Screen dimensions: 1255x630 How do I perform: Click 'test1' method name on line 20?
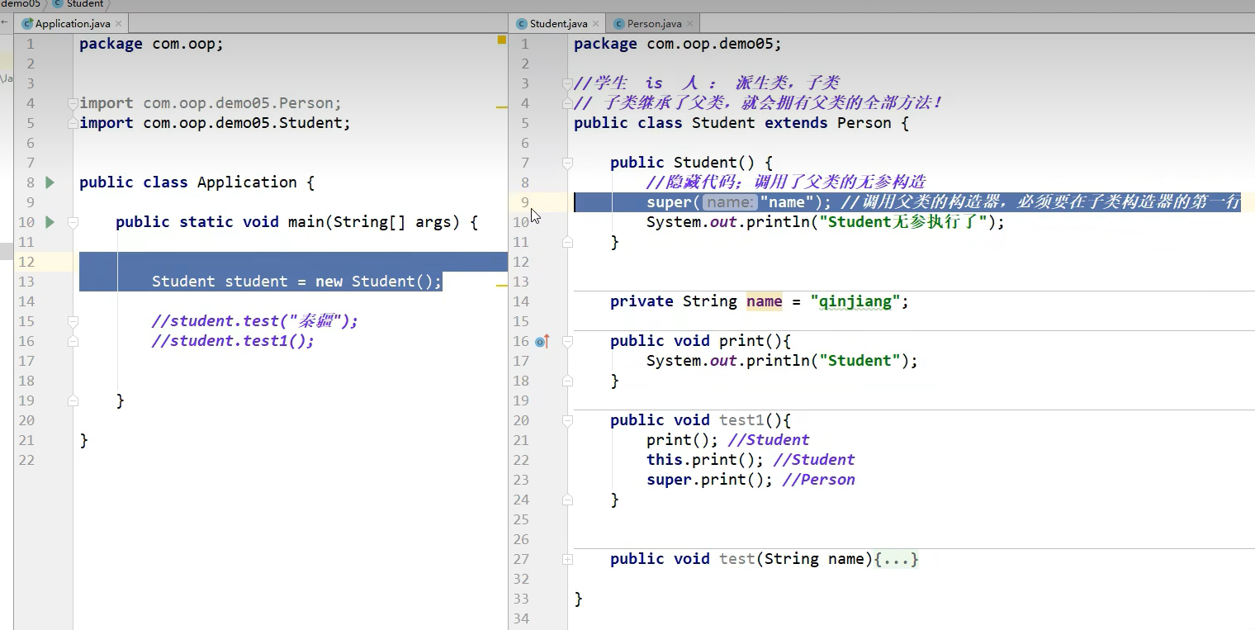pyautogui.click(x=741, y=420)
